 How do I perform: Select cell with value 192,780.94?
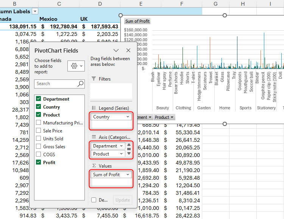[59, 26]
